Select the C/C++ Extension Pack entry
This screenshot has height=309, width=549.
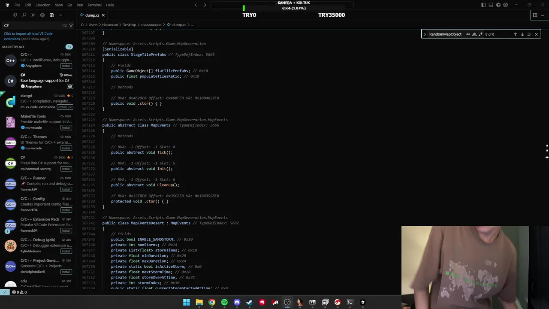(x=38, y=225)
